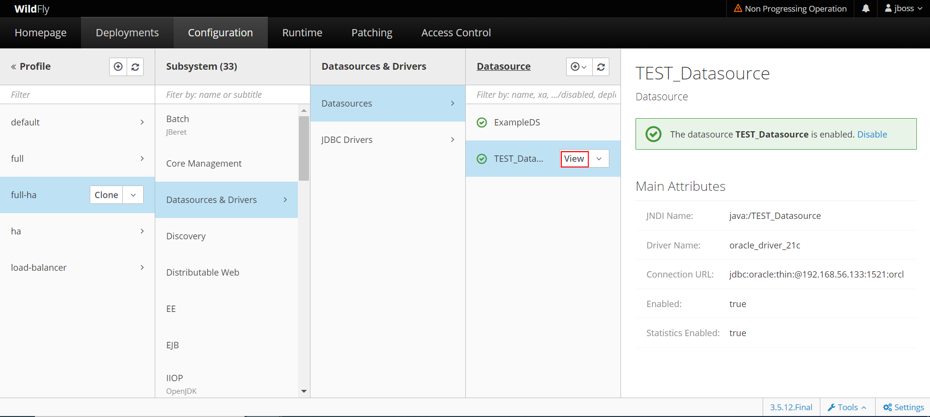The height and width of the screenshot is (417, 930).
Task: Open the Datasources category
Action: pos(388,103)
